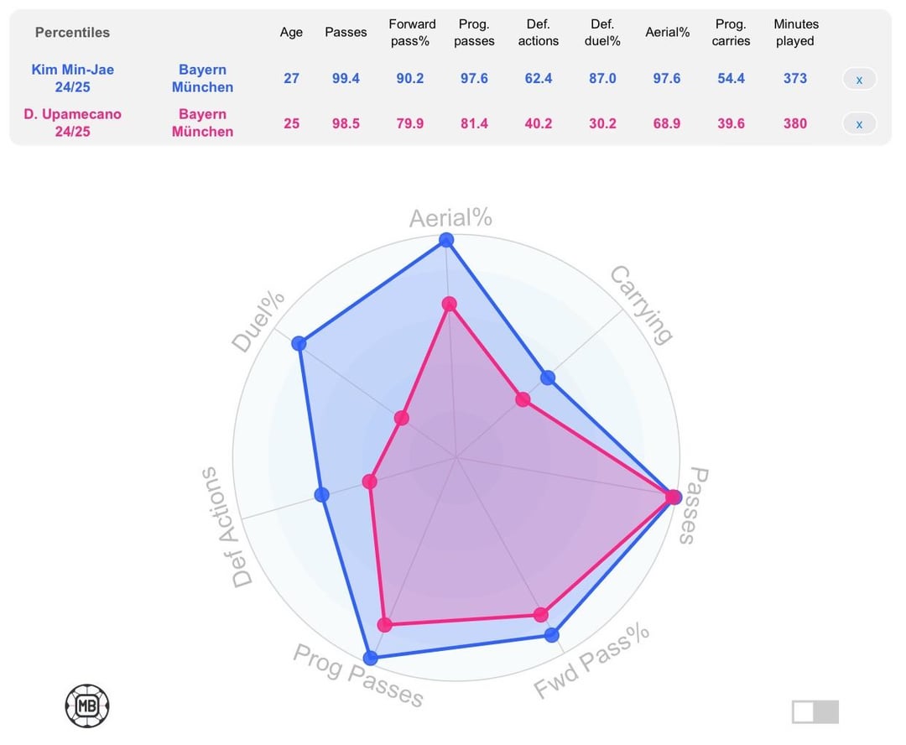Screen dimensions: 906x745
Task: Toggle the switch below the radar chart
Action: tap(815, 711)
